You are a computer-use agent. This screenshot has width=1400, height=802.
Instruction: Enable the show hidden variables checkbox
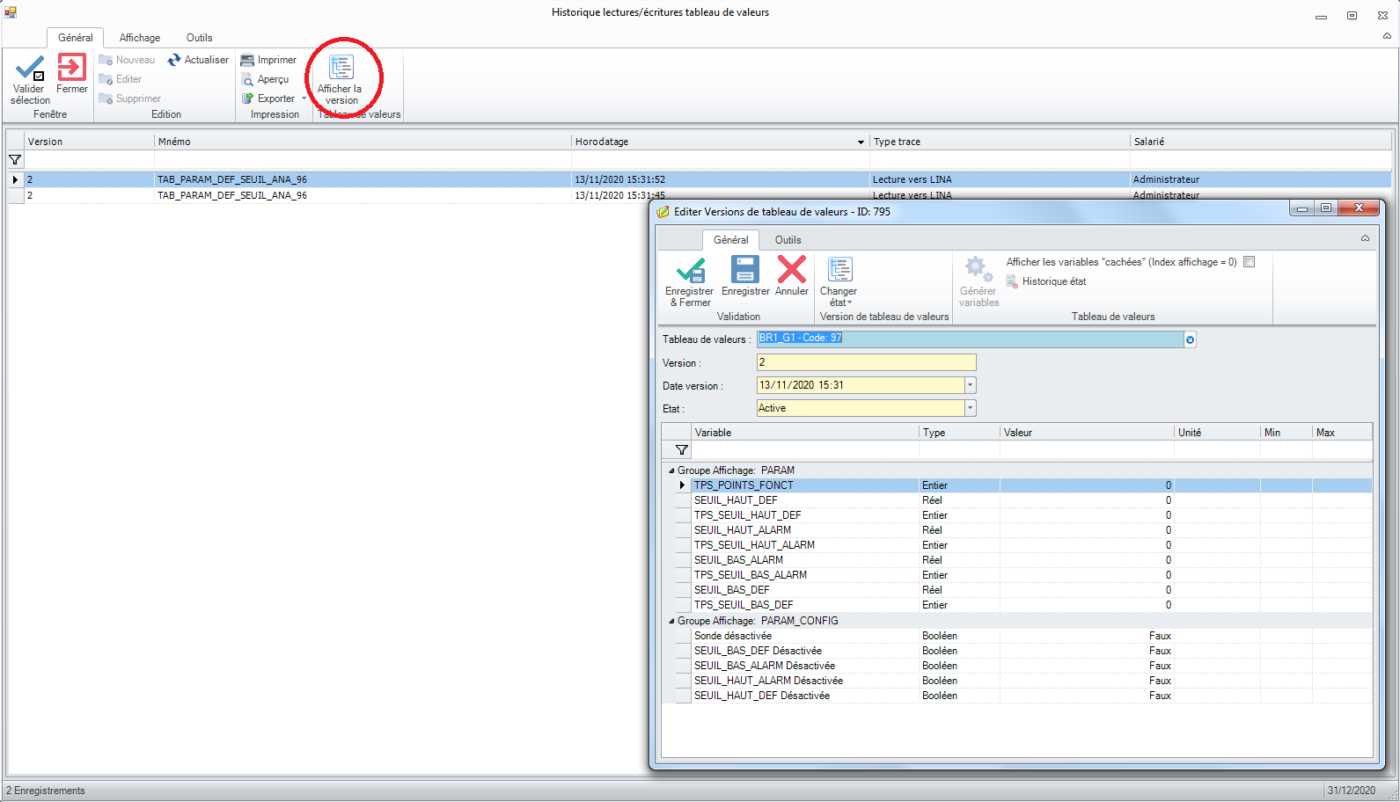[x=1249, y=262]
